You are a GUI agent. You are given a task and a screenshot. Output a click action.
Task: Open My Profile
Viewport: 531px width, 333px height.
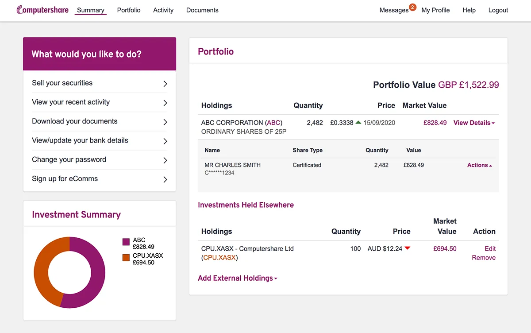pyautogui.click(x=435, y=10)
